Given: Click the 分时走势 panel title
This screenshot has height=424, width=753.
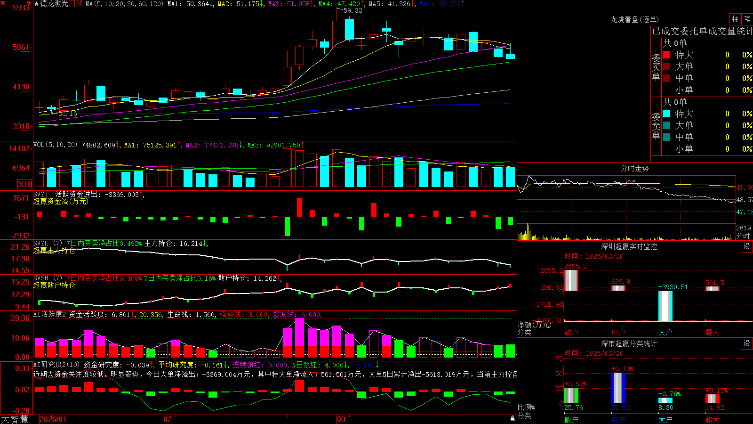Looking at the screenshot, I should [634, 168].
